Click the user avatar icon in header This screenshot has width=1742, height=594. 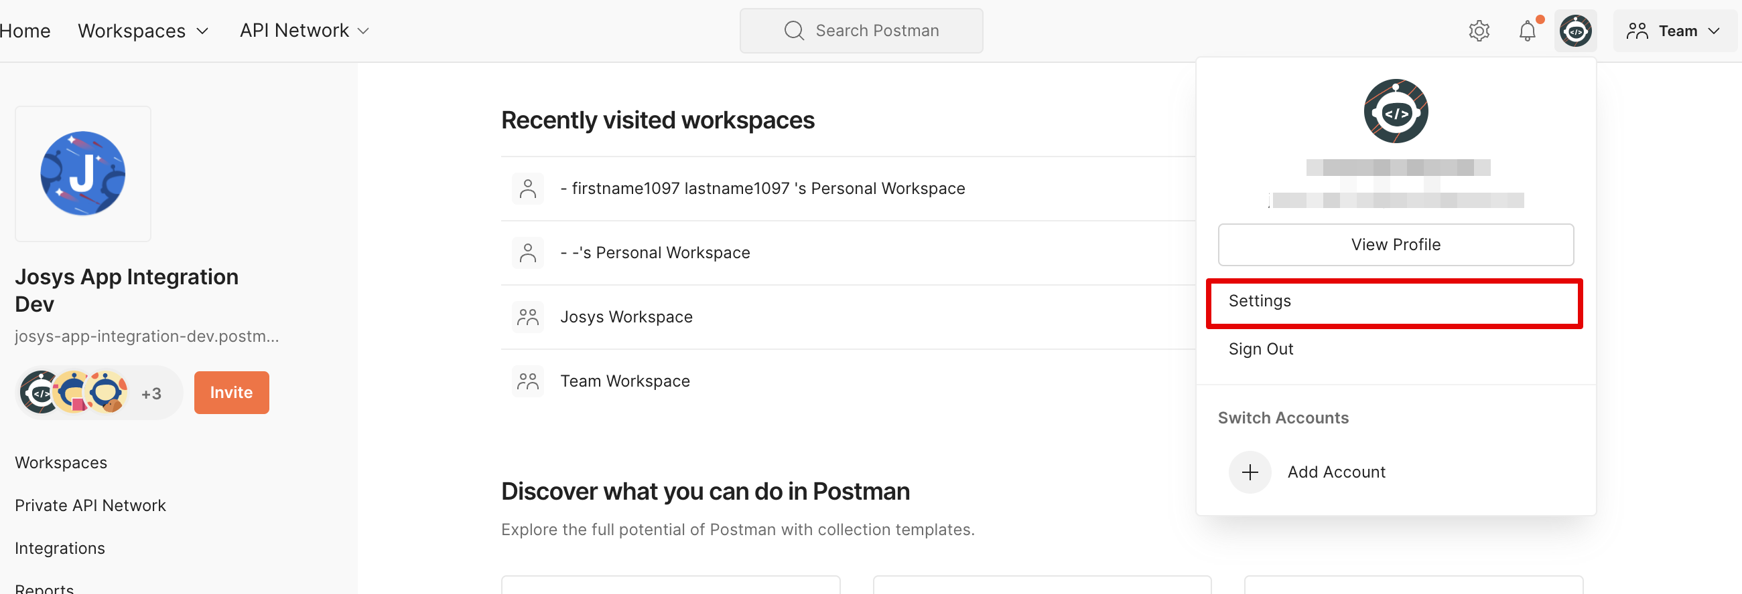(x=1575, y=31)
